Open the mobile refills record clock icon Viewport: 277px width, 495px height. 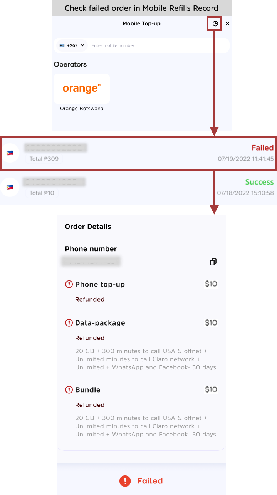[215, 24]
